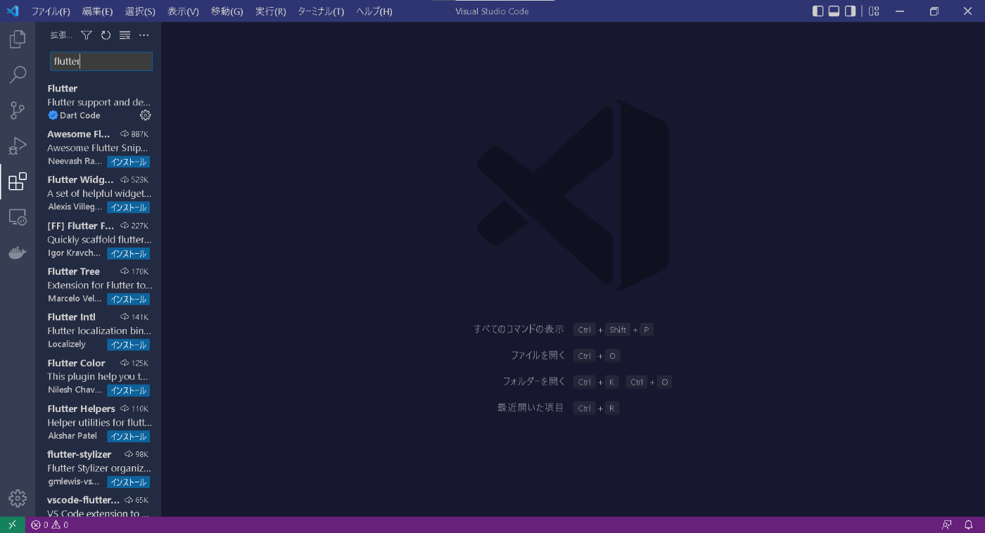The width and height of the screenshot is (985, 533).
Task: Select the flutter-stylizer extension title
Action: (x=79, y=454)
